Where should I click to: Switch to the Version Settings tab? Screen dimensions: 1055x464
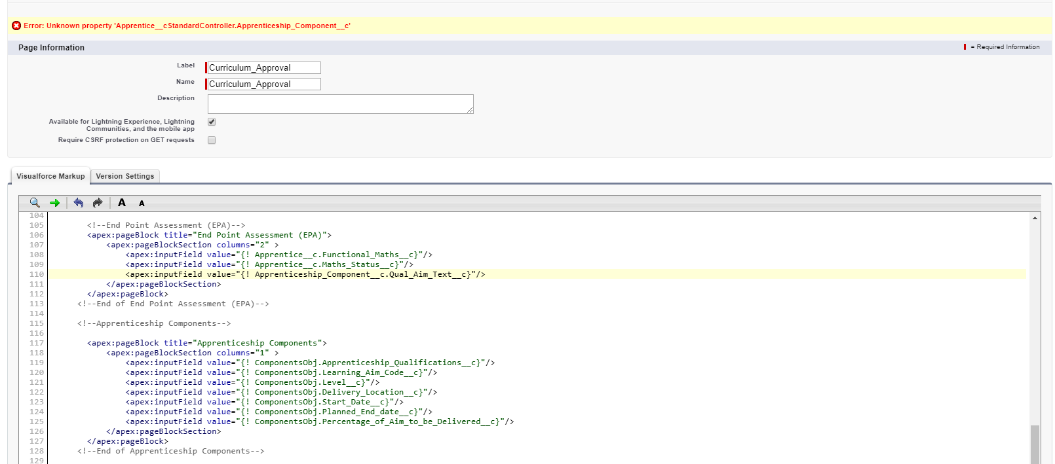tap(125, 176)
